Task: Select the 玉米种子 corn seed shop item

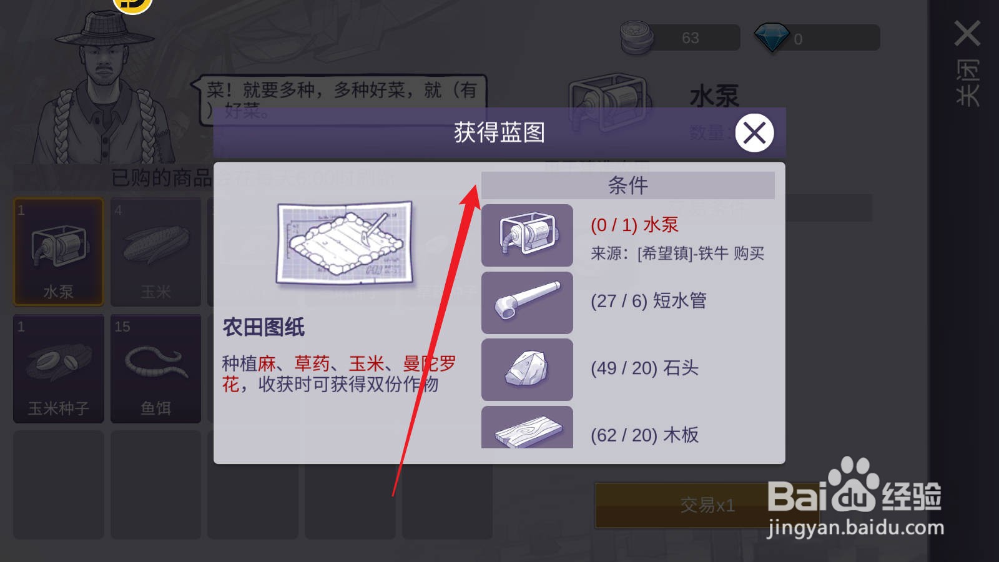Action: point(59,368)
